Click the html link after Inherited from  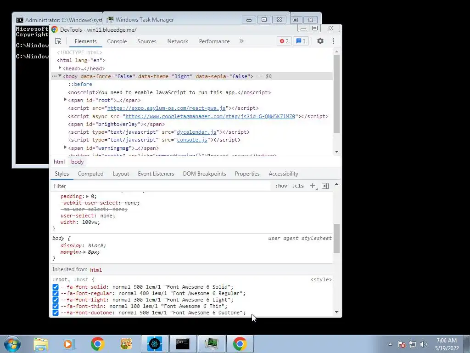(96, 269)
